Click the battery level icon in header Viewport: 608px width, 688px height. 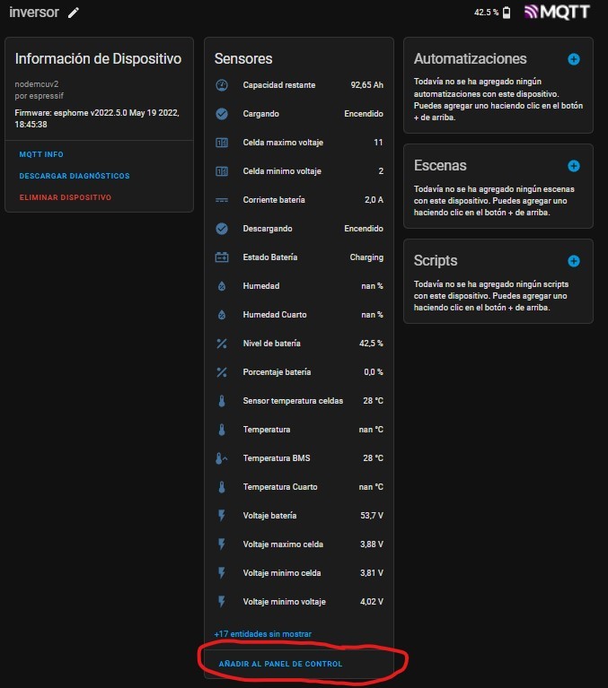507,13
